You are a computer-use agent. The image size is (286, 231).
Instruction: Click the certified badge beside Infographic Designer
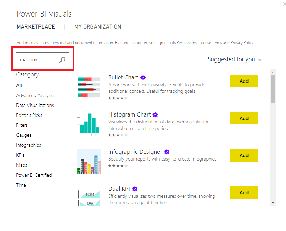tap(167, 152)
